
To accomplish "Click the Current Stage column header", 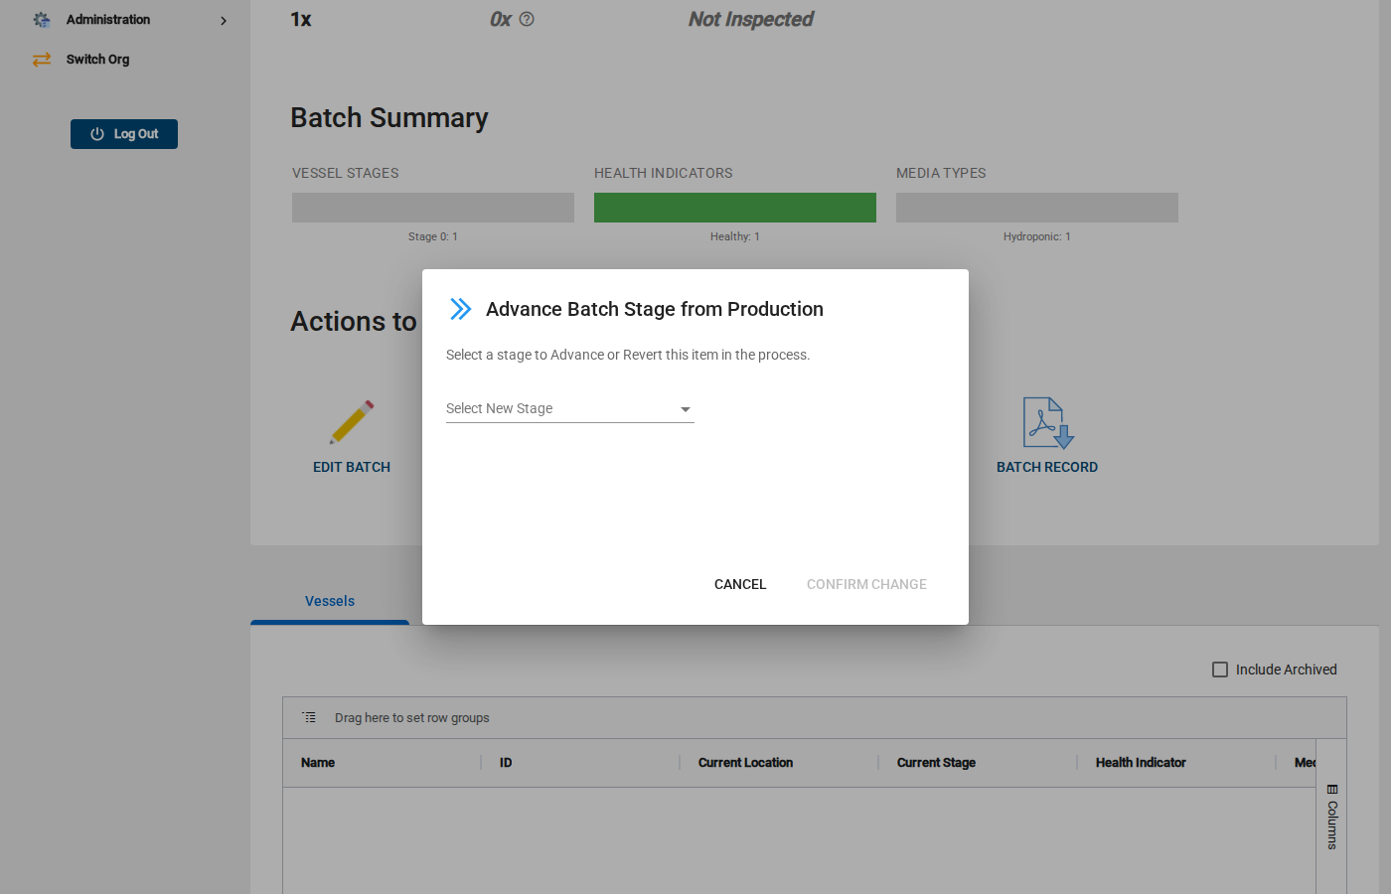I will (x=935, y=762).
